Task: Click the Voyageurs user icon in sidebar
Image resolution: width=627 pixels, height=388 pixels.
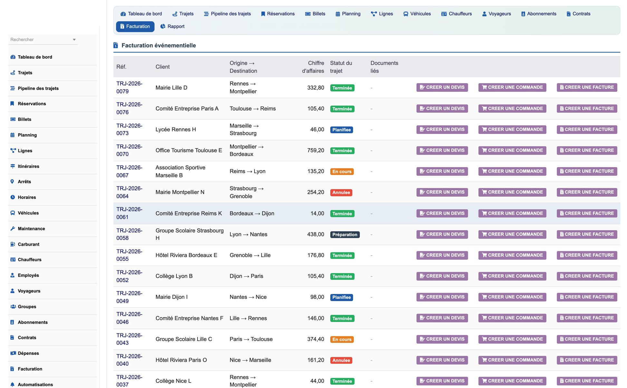Action: pos(13,291)
